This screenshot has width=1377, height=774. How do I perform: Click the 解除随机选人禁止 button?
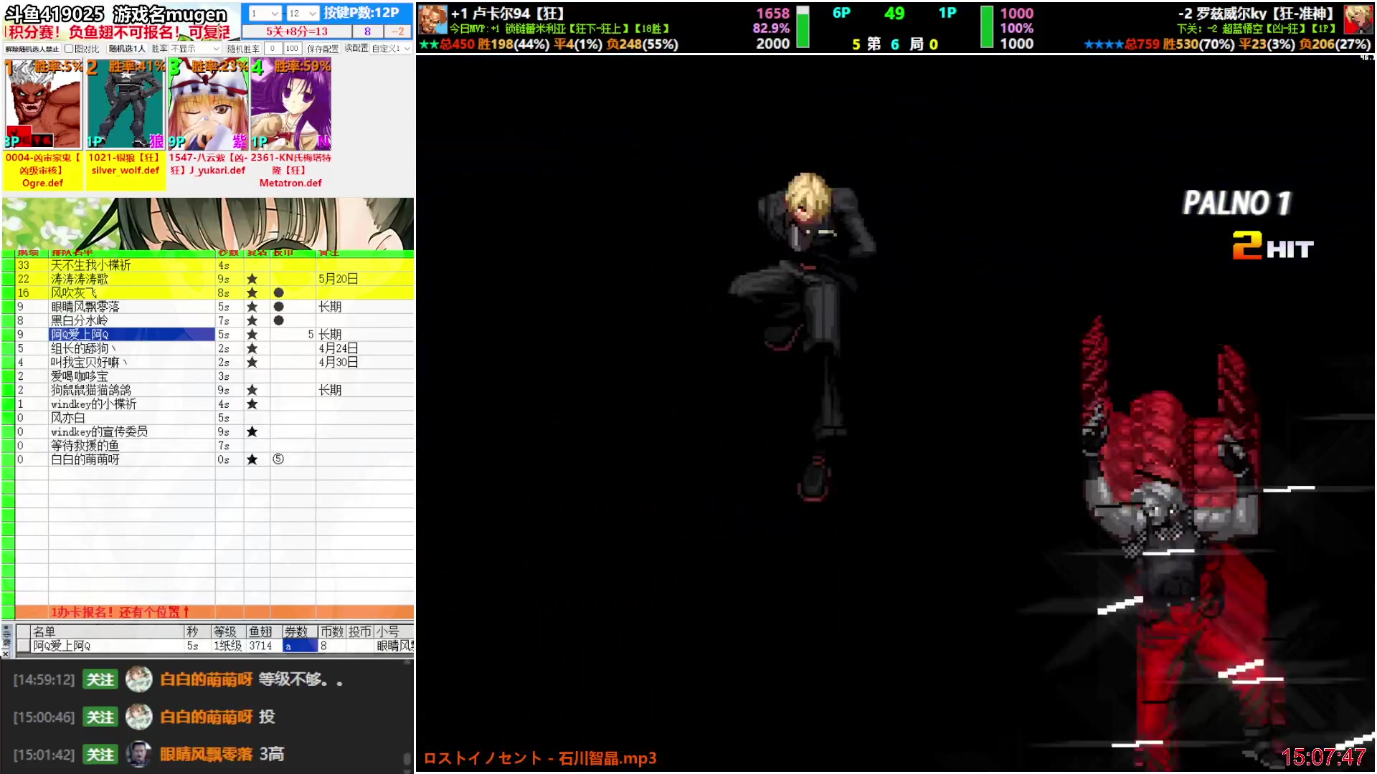[x=32, y=49]
